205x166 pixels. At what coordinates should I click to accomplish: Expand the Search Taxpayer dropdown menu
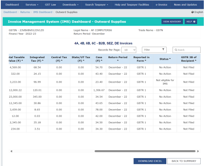point(96,5)
